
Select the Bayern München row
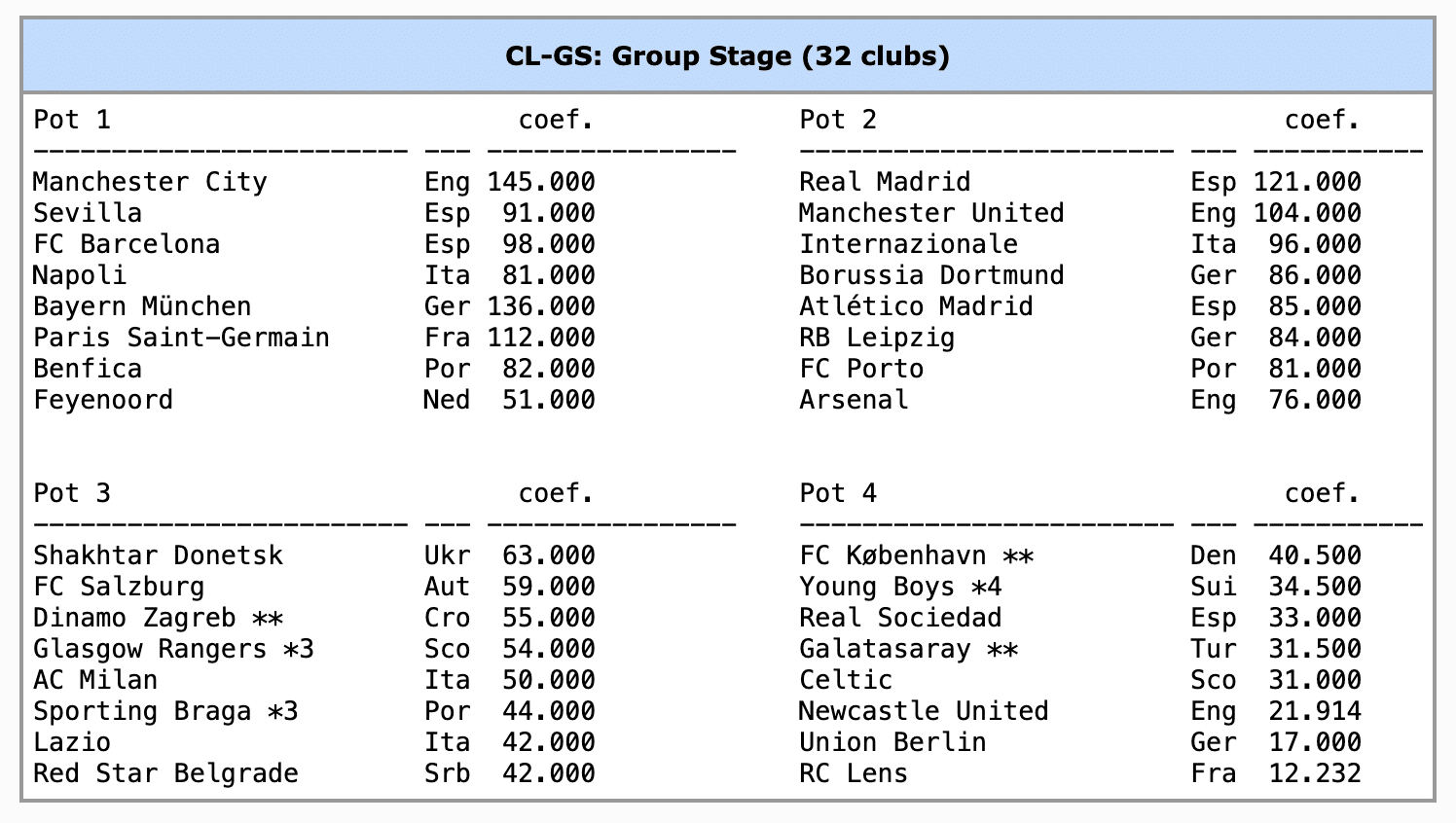pos(142,306)
